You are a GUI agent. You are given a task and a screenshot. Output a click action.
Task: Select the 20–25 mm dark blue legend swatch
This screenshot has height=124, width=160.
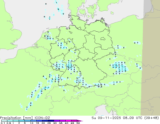[x=45, y=121]
